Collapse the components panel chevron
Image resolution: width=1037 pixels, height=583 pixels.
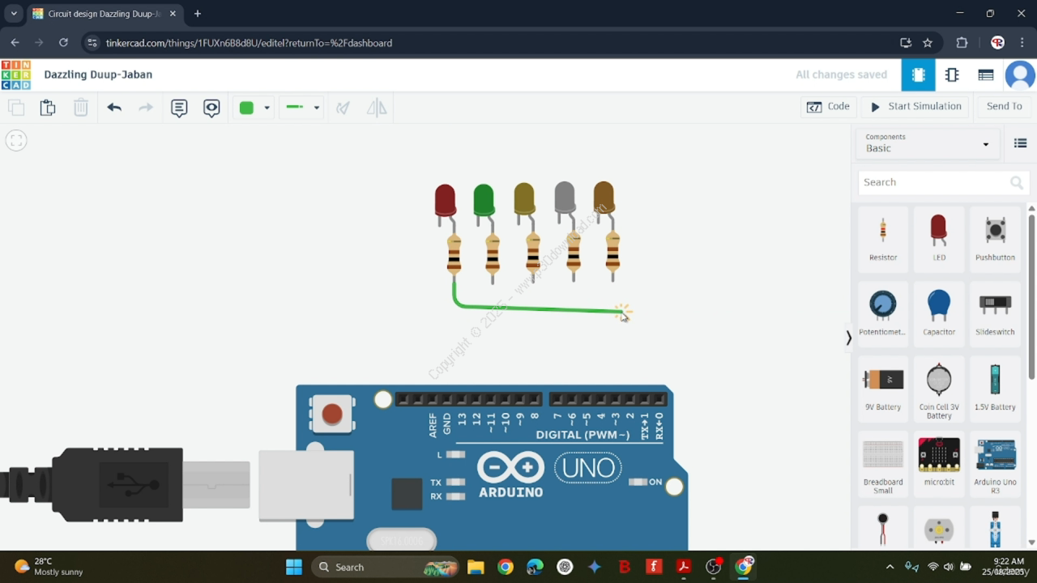pos(848,338)
